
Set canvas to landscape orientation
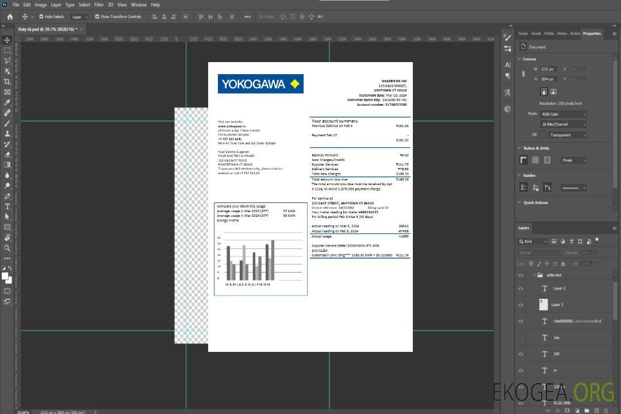click(554, 92)
